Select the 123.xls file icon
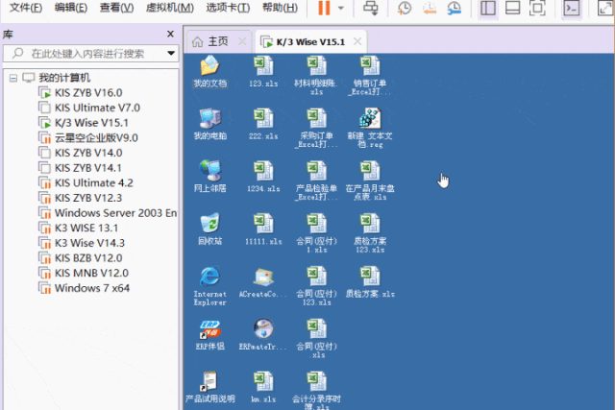 coord(263,72)
